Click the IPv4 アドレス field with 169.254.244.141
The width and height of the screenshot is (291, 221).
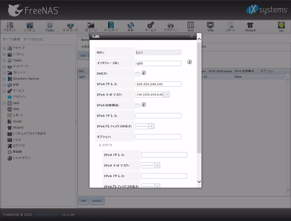pos(158,84)
